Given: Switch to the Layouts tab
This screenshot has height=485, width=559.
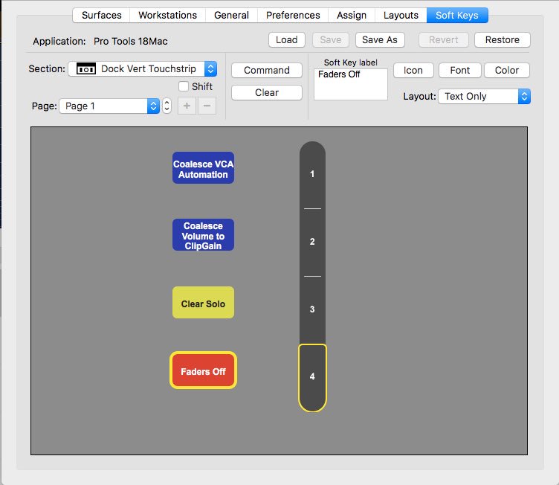Looking at the screenshot, I should tap(401, 16).
